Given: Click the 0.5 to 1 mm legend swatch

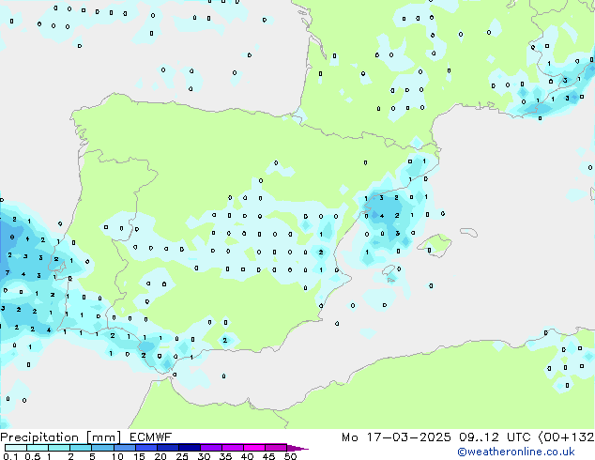Looking at the screenshot, I should (x=38, y=448).
